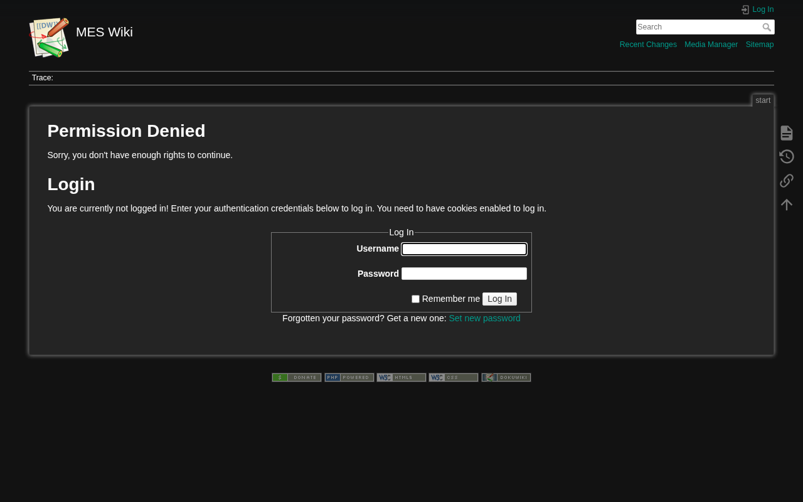Open the Show page icon in sidebar
803x502 pixels.
click(786, 133)
